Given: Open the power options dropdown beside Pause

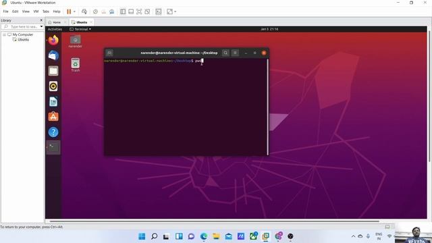Looking at the screenshot, I should (74, 11).
